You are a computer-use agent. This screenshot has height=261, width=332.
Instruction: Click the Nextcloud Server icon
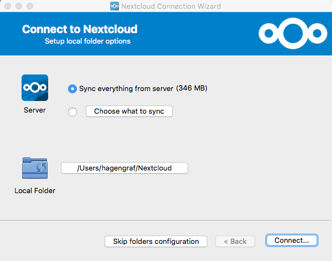point(35,88)
